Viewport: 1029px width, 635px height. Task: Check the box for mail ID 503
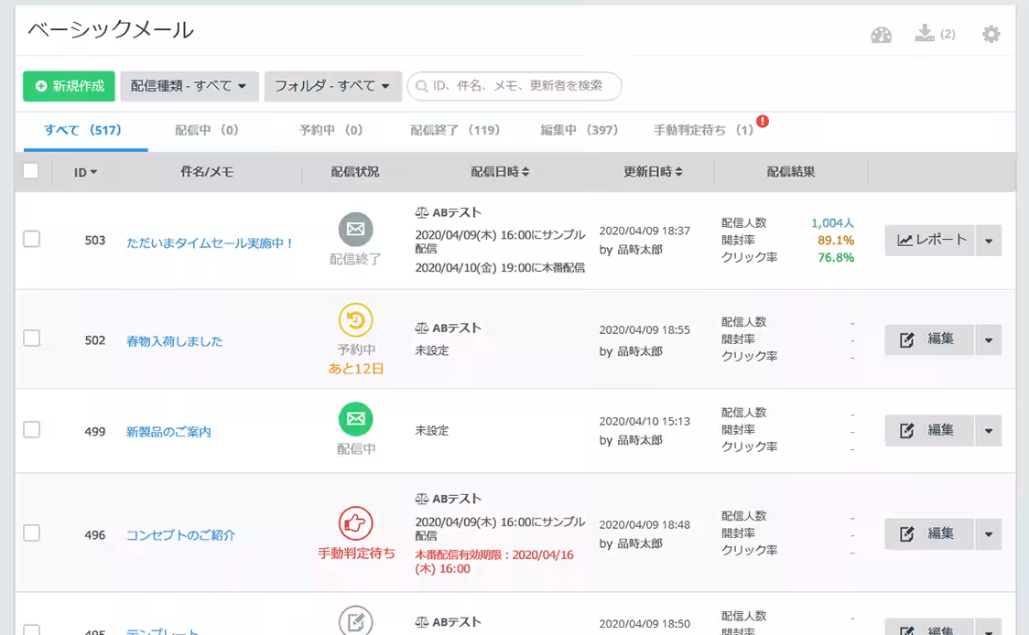[32, 240]
